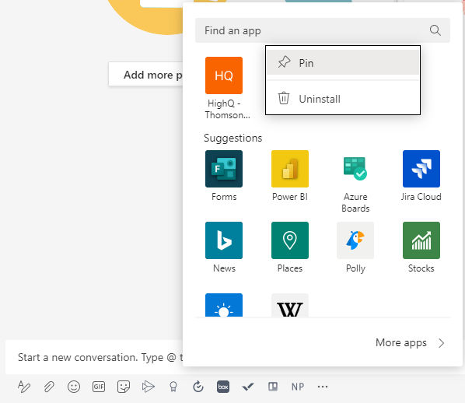The height and width of the screenshot is (403, 465).
Task: Select the Places app icon
Action: pyautogui.click(x=290, y=240)
